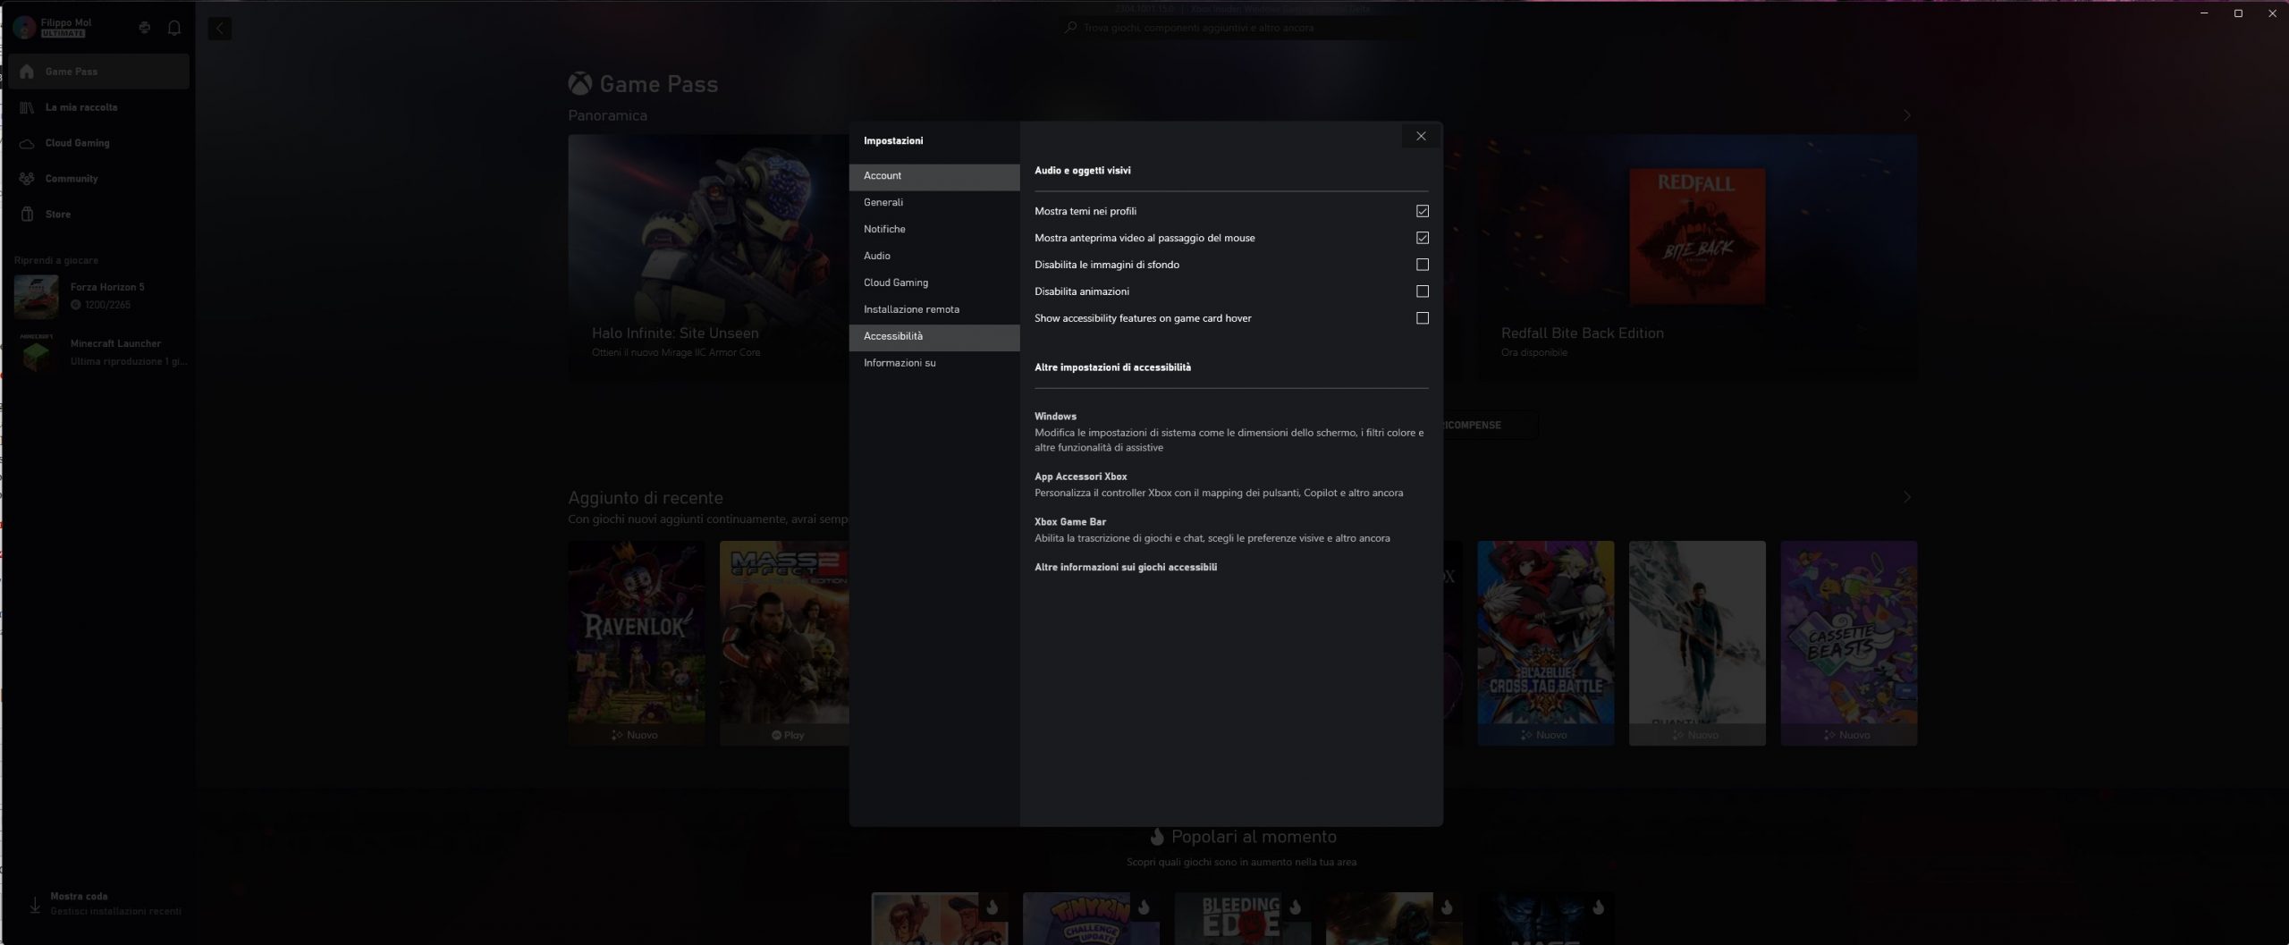The height and width of the screenshot is (945, 2289).
Task: Enable Disabilita le immagini di sfondo
Action: (1423, 265)
